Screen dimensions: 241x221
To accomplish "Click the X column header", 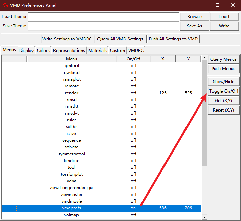I will coord(163,59).
